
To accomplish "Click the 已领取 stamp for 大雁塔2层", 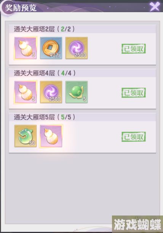I will [x=134, y=49].
